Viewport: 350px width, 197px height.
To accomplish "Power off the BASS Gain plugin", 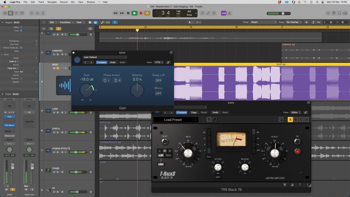I will [x=77, y=60].
